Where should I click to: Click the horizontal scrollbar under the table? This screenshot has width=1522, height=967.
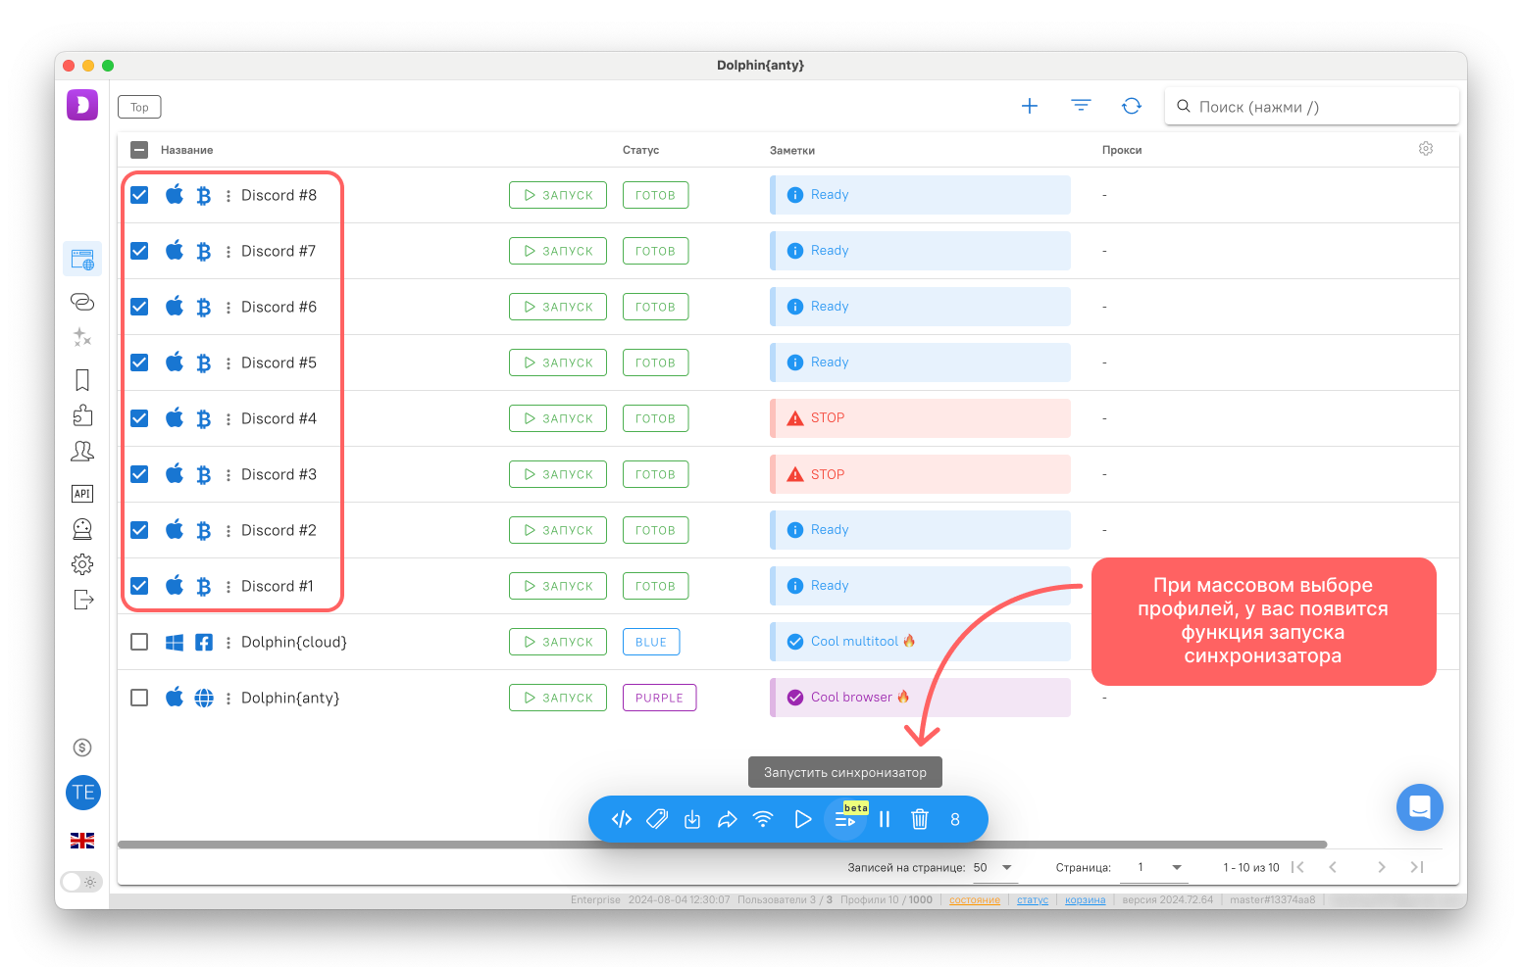[x=722, y=844]
